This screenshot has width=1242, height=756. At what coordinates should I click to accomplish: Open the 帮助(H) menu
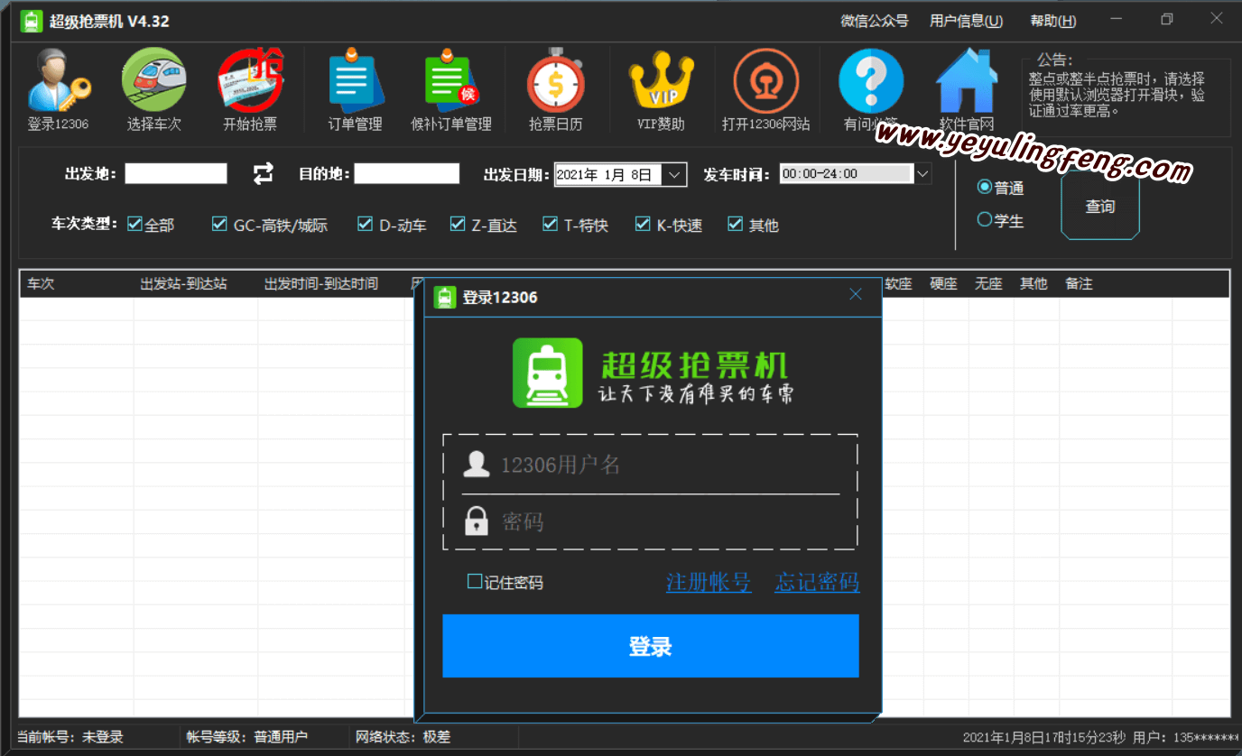[x=1053, y=21]
